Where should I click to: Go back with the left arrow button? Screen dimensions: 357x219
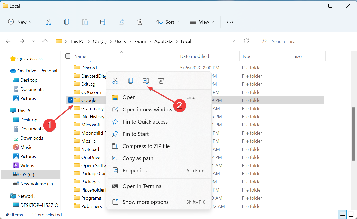click(x=8, y=41)
